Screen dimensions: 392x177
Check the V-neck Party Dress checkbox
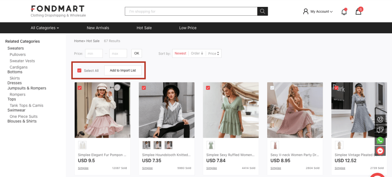272,88
